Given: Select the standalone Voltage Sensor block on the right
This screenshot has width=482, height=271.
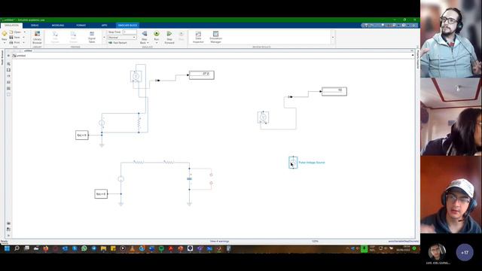Looking at the screenshot, I should 263,117.
